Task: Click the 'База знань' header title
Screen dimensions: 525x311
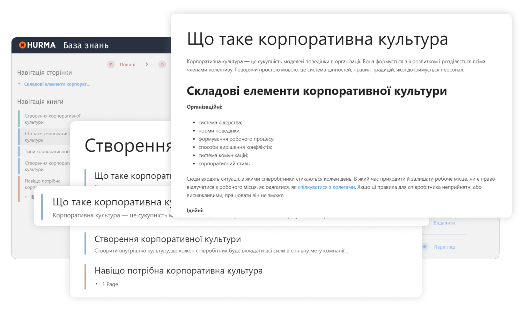Action: (86, 45)
